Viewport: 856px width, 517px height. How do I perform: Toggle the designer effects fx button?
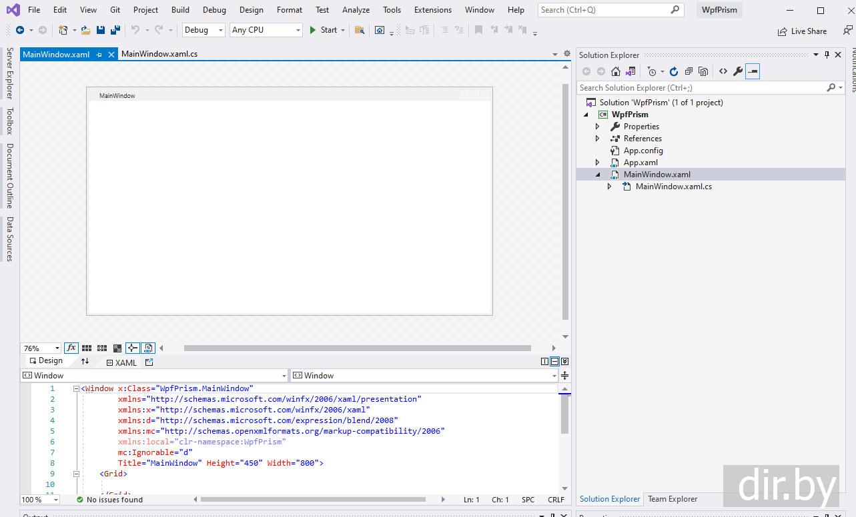(71, 348)
